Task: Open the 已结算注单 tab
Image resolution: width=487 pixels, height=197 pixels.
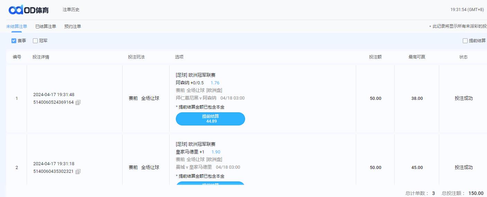Action: pyautogui.click(x=46, y=26)
